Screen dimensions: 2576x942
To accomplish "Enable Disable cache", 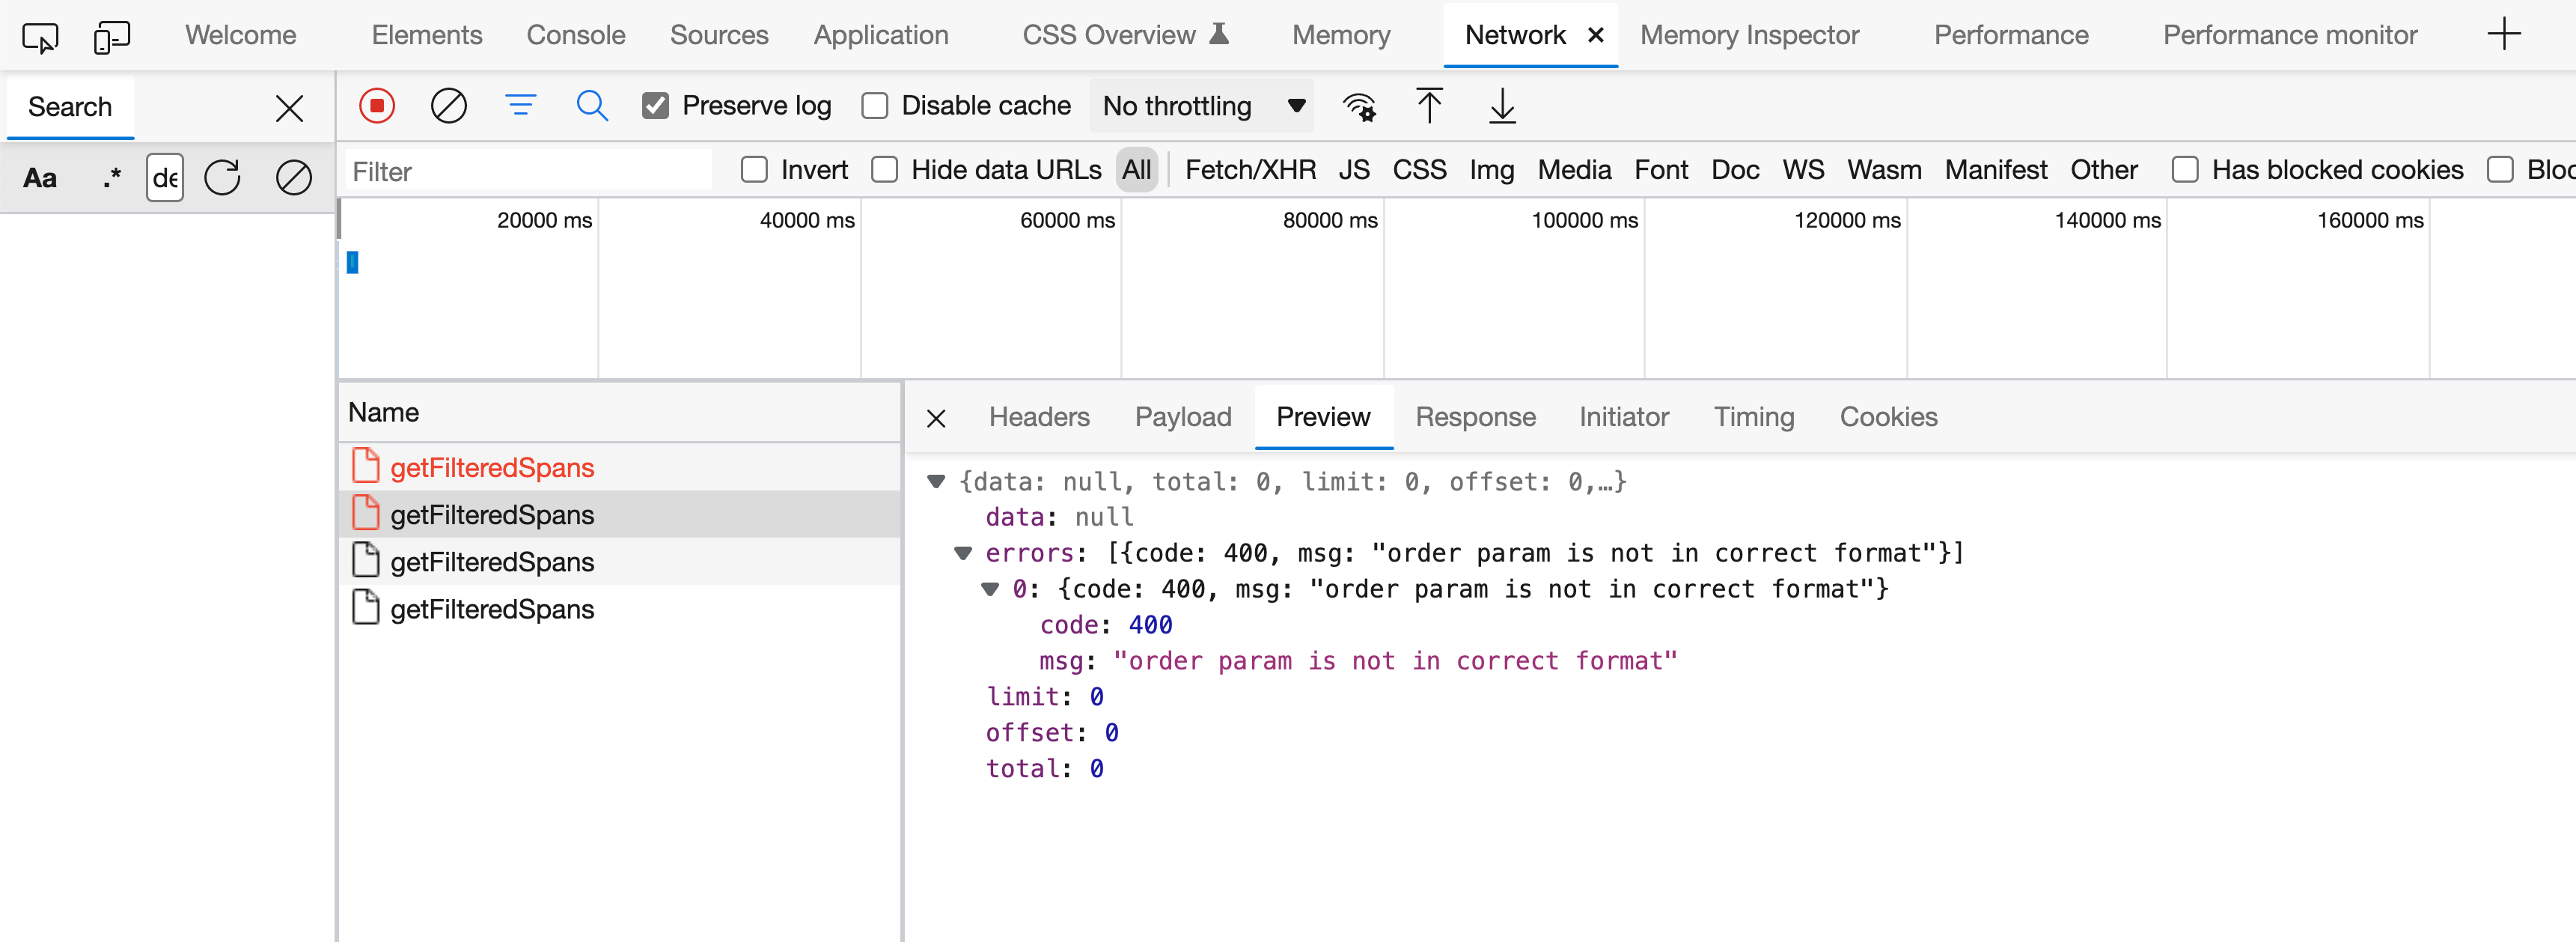I will (x=876, y=105).
